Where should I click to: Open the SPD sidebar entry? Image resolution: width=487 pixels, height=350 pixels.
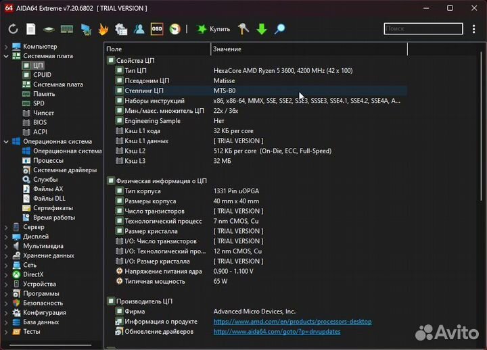[34, 103]
